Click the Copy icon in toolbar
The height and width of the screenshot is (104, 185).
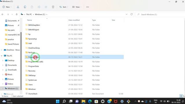25,7
